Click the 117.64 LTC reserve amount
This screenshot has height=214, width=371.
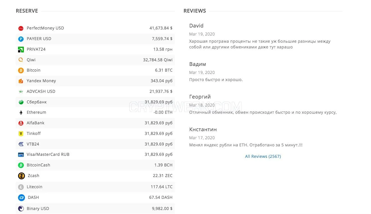(162, 187)
